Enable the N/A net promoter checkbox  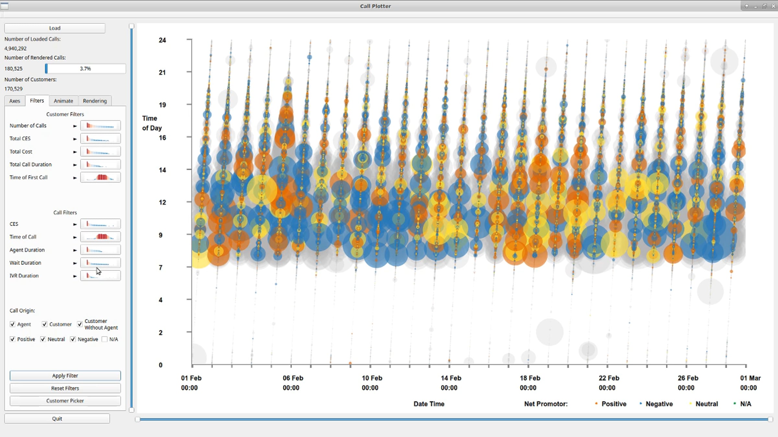(x=104, y=339)
